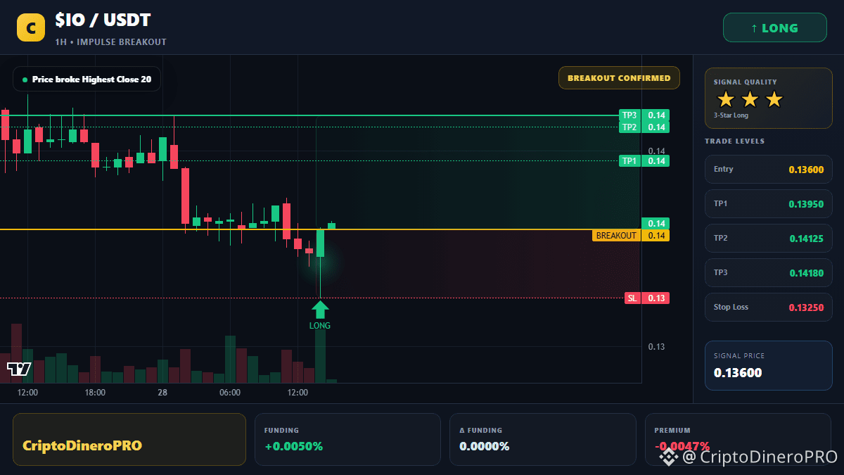The image size is (844, 475).
Task: Click the Premium -0.0047% card
Action: 738,439
